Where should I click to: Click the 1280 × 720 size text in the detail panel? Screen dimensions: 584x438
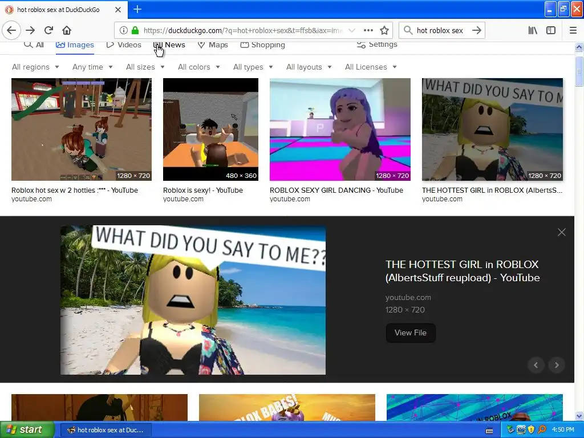click(x=405, y=310)
